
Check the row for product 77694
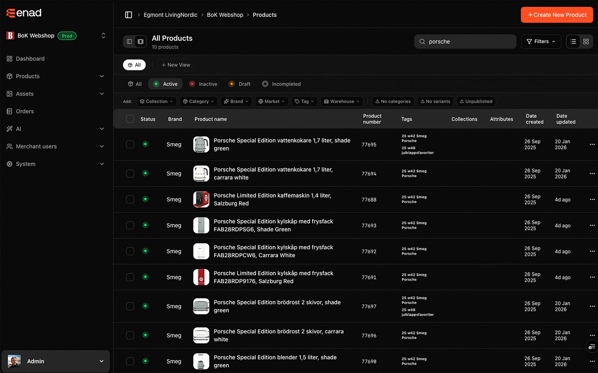pos(130,173)
